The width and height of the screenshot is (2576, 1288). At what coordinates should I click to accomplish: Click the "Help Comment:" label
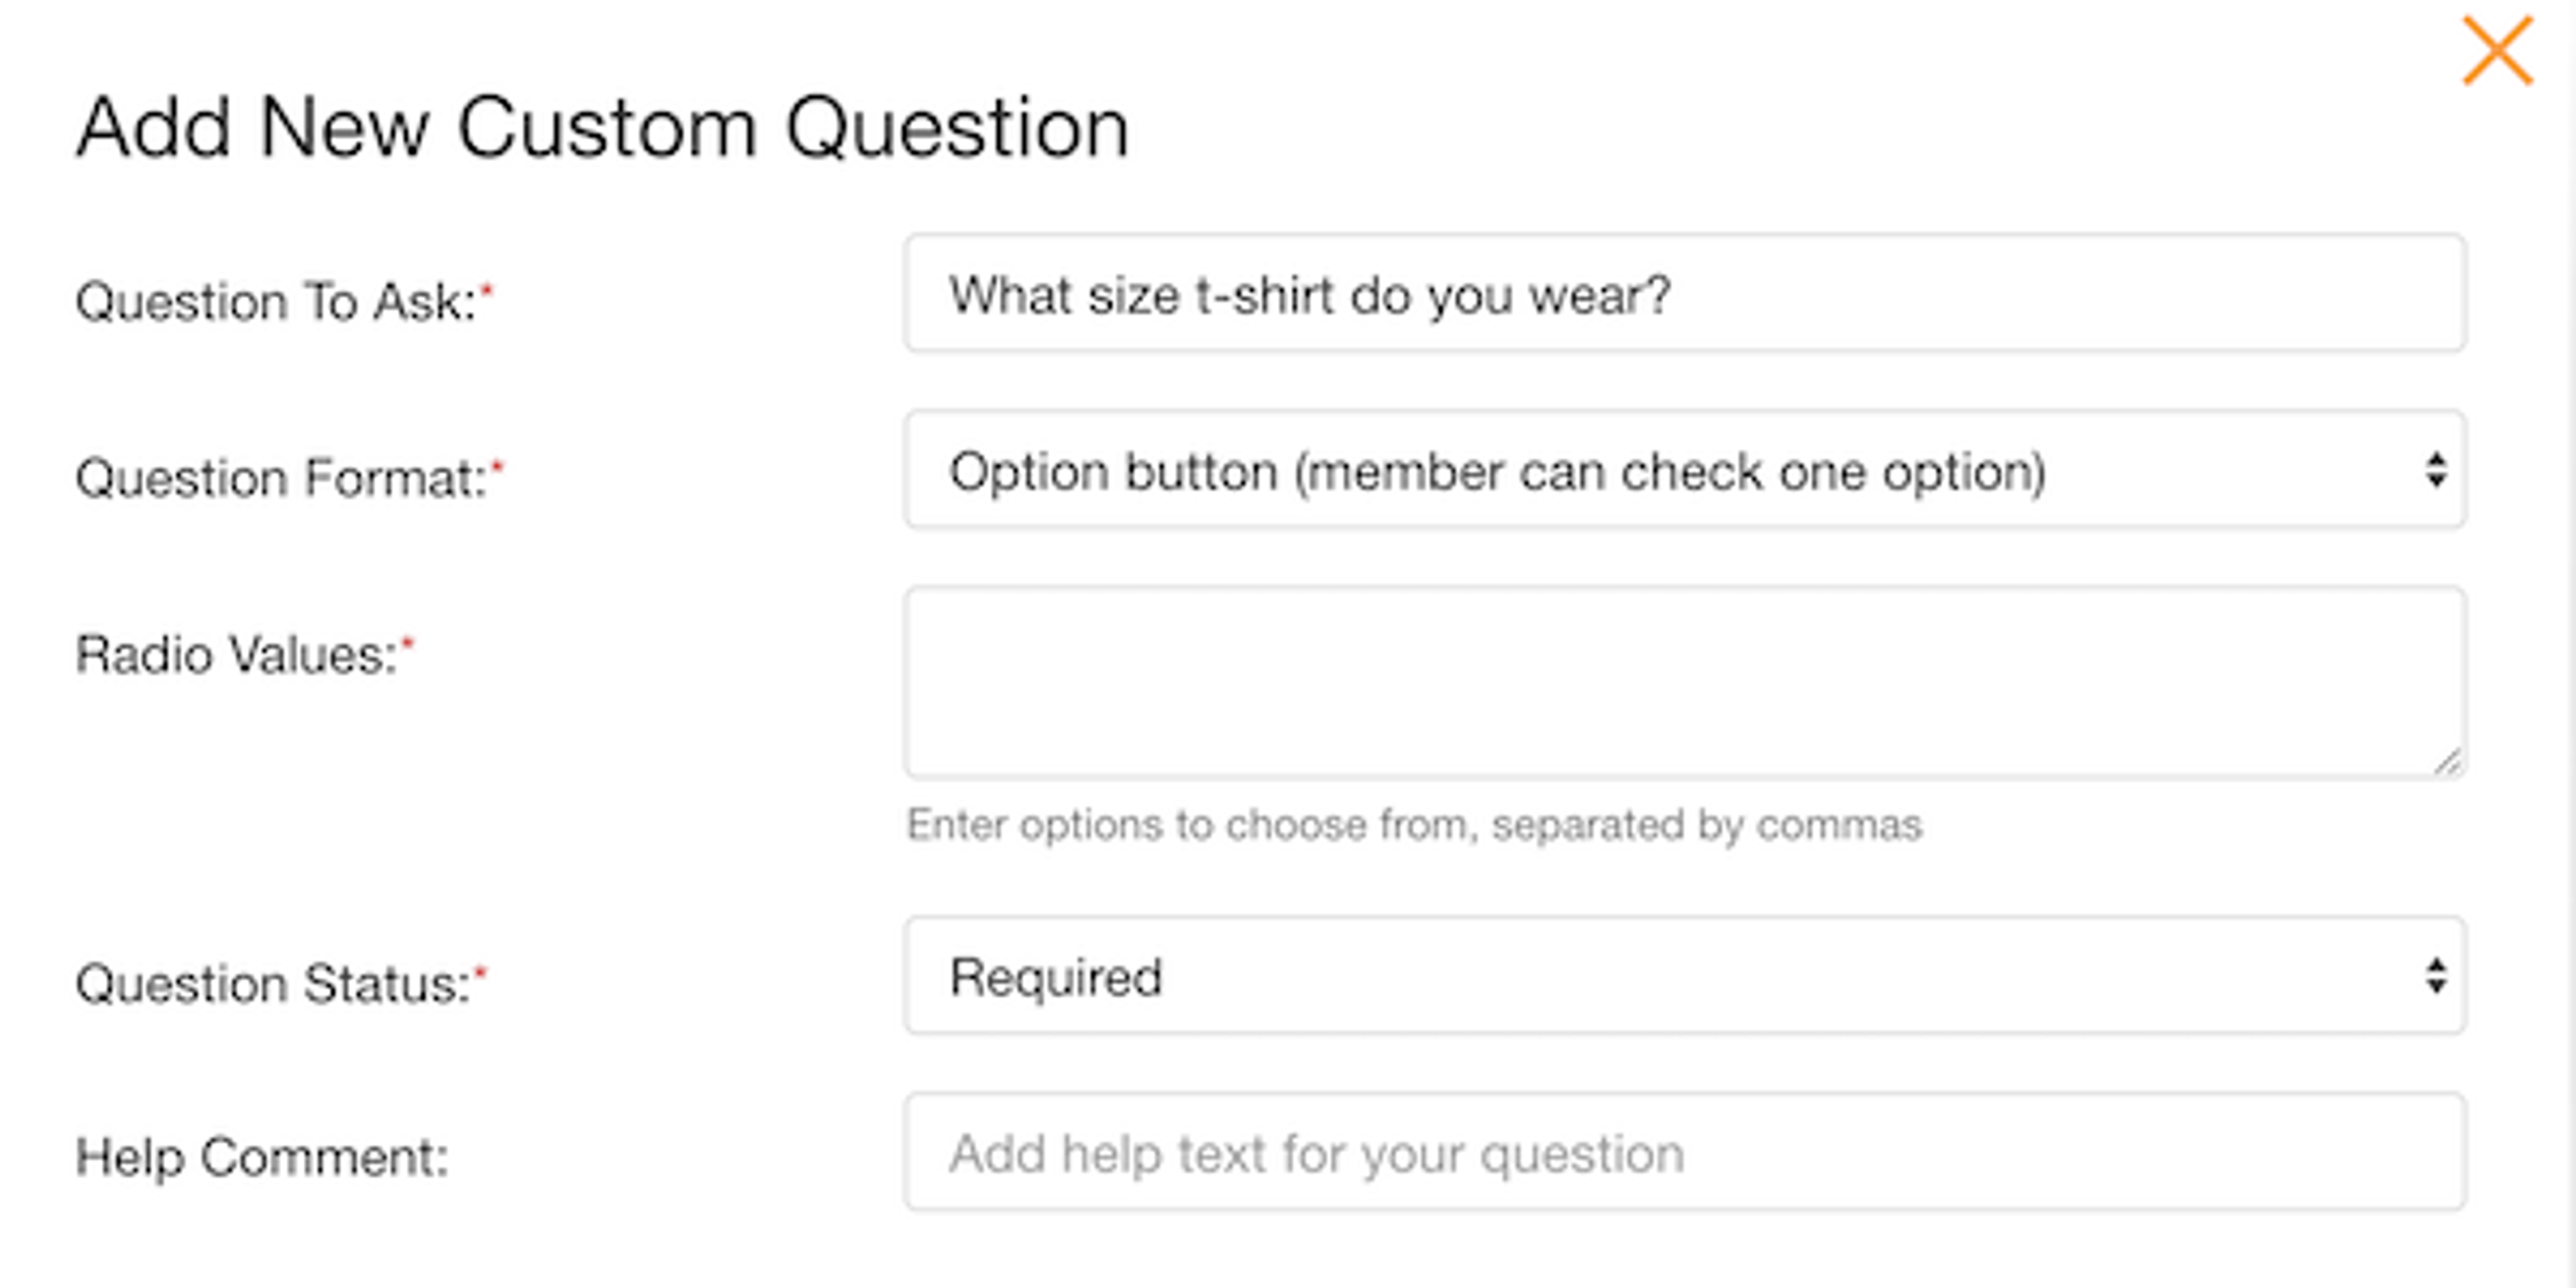pyautogui.click(x=262, y=1159)
